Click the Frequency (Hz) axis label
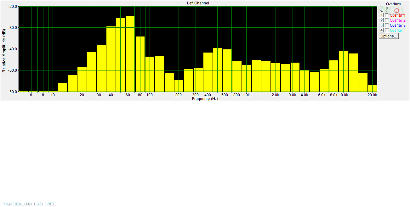Screen dimensions: 410x207 point(205,99)
